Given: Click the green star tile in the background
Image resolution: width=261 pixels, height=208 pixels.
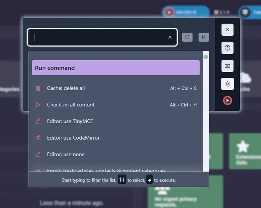Looking at the screenshot, I should pos(245,151).
